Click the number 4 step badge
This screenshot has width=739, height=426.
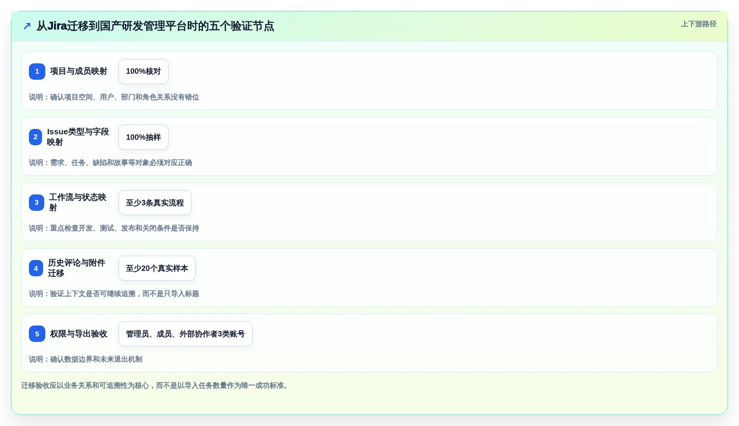(x=36, y=268)
